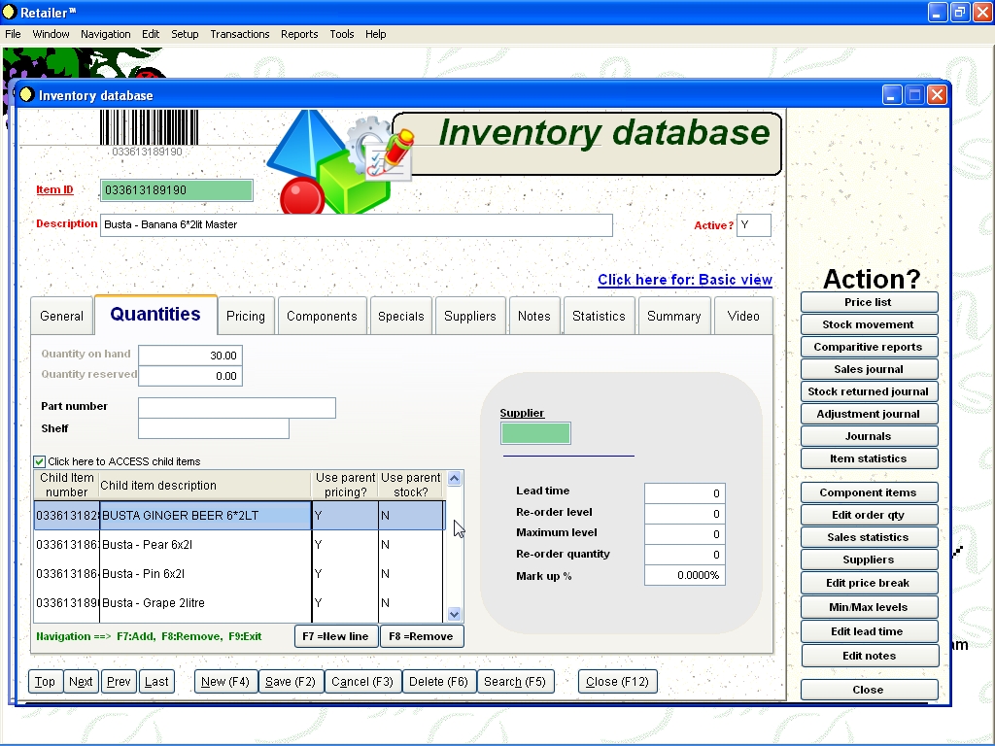Click the Retailer application icon in title bar
This screenshot has height=746, width=995.
click(x=11, y=13)
